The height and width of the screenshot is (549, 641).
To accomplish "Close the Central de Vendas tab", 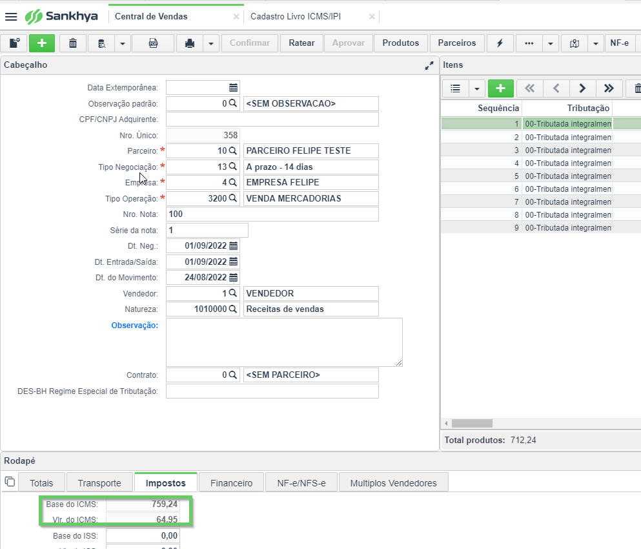I will point(236,16).
